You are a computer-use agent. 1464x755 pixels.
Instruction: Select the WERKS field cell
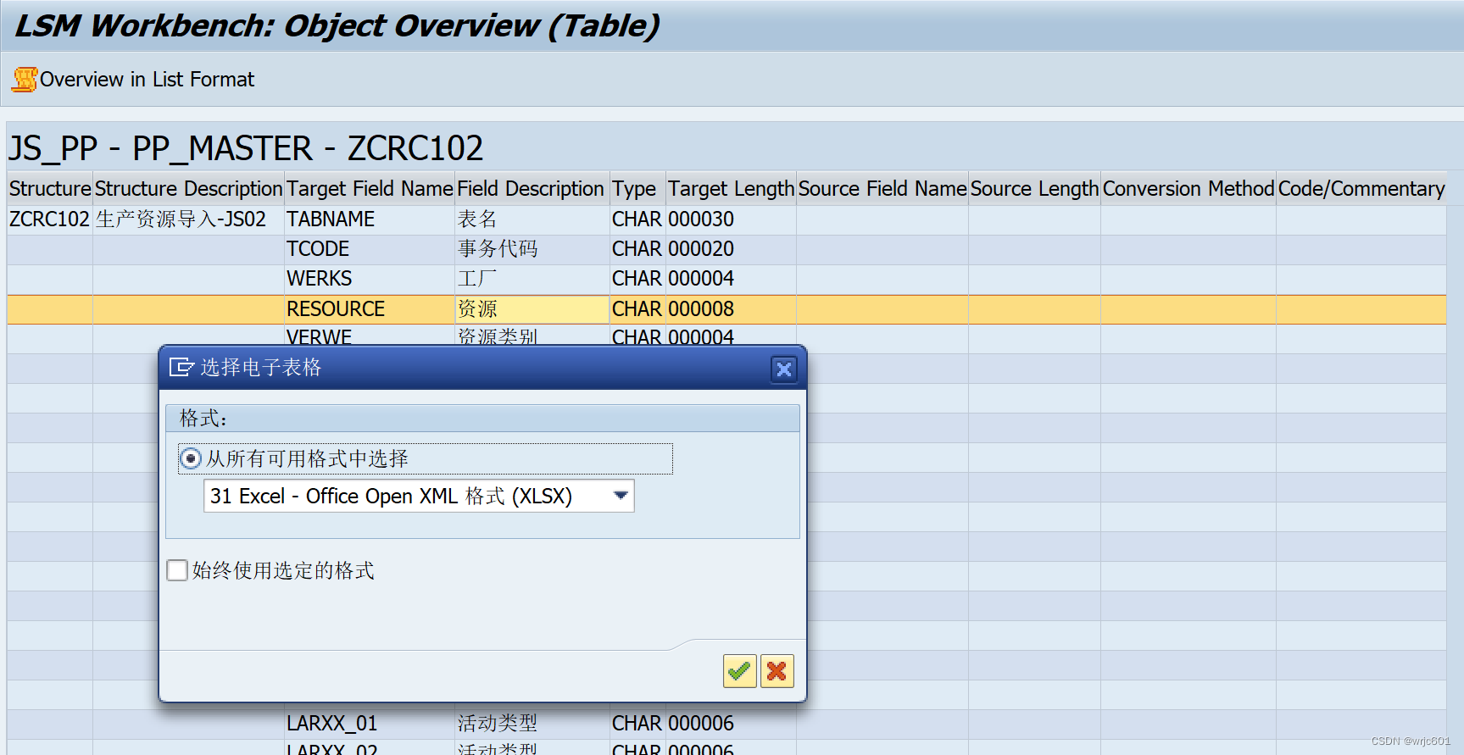[370, 279]
